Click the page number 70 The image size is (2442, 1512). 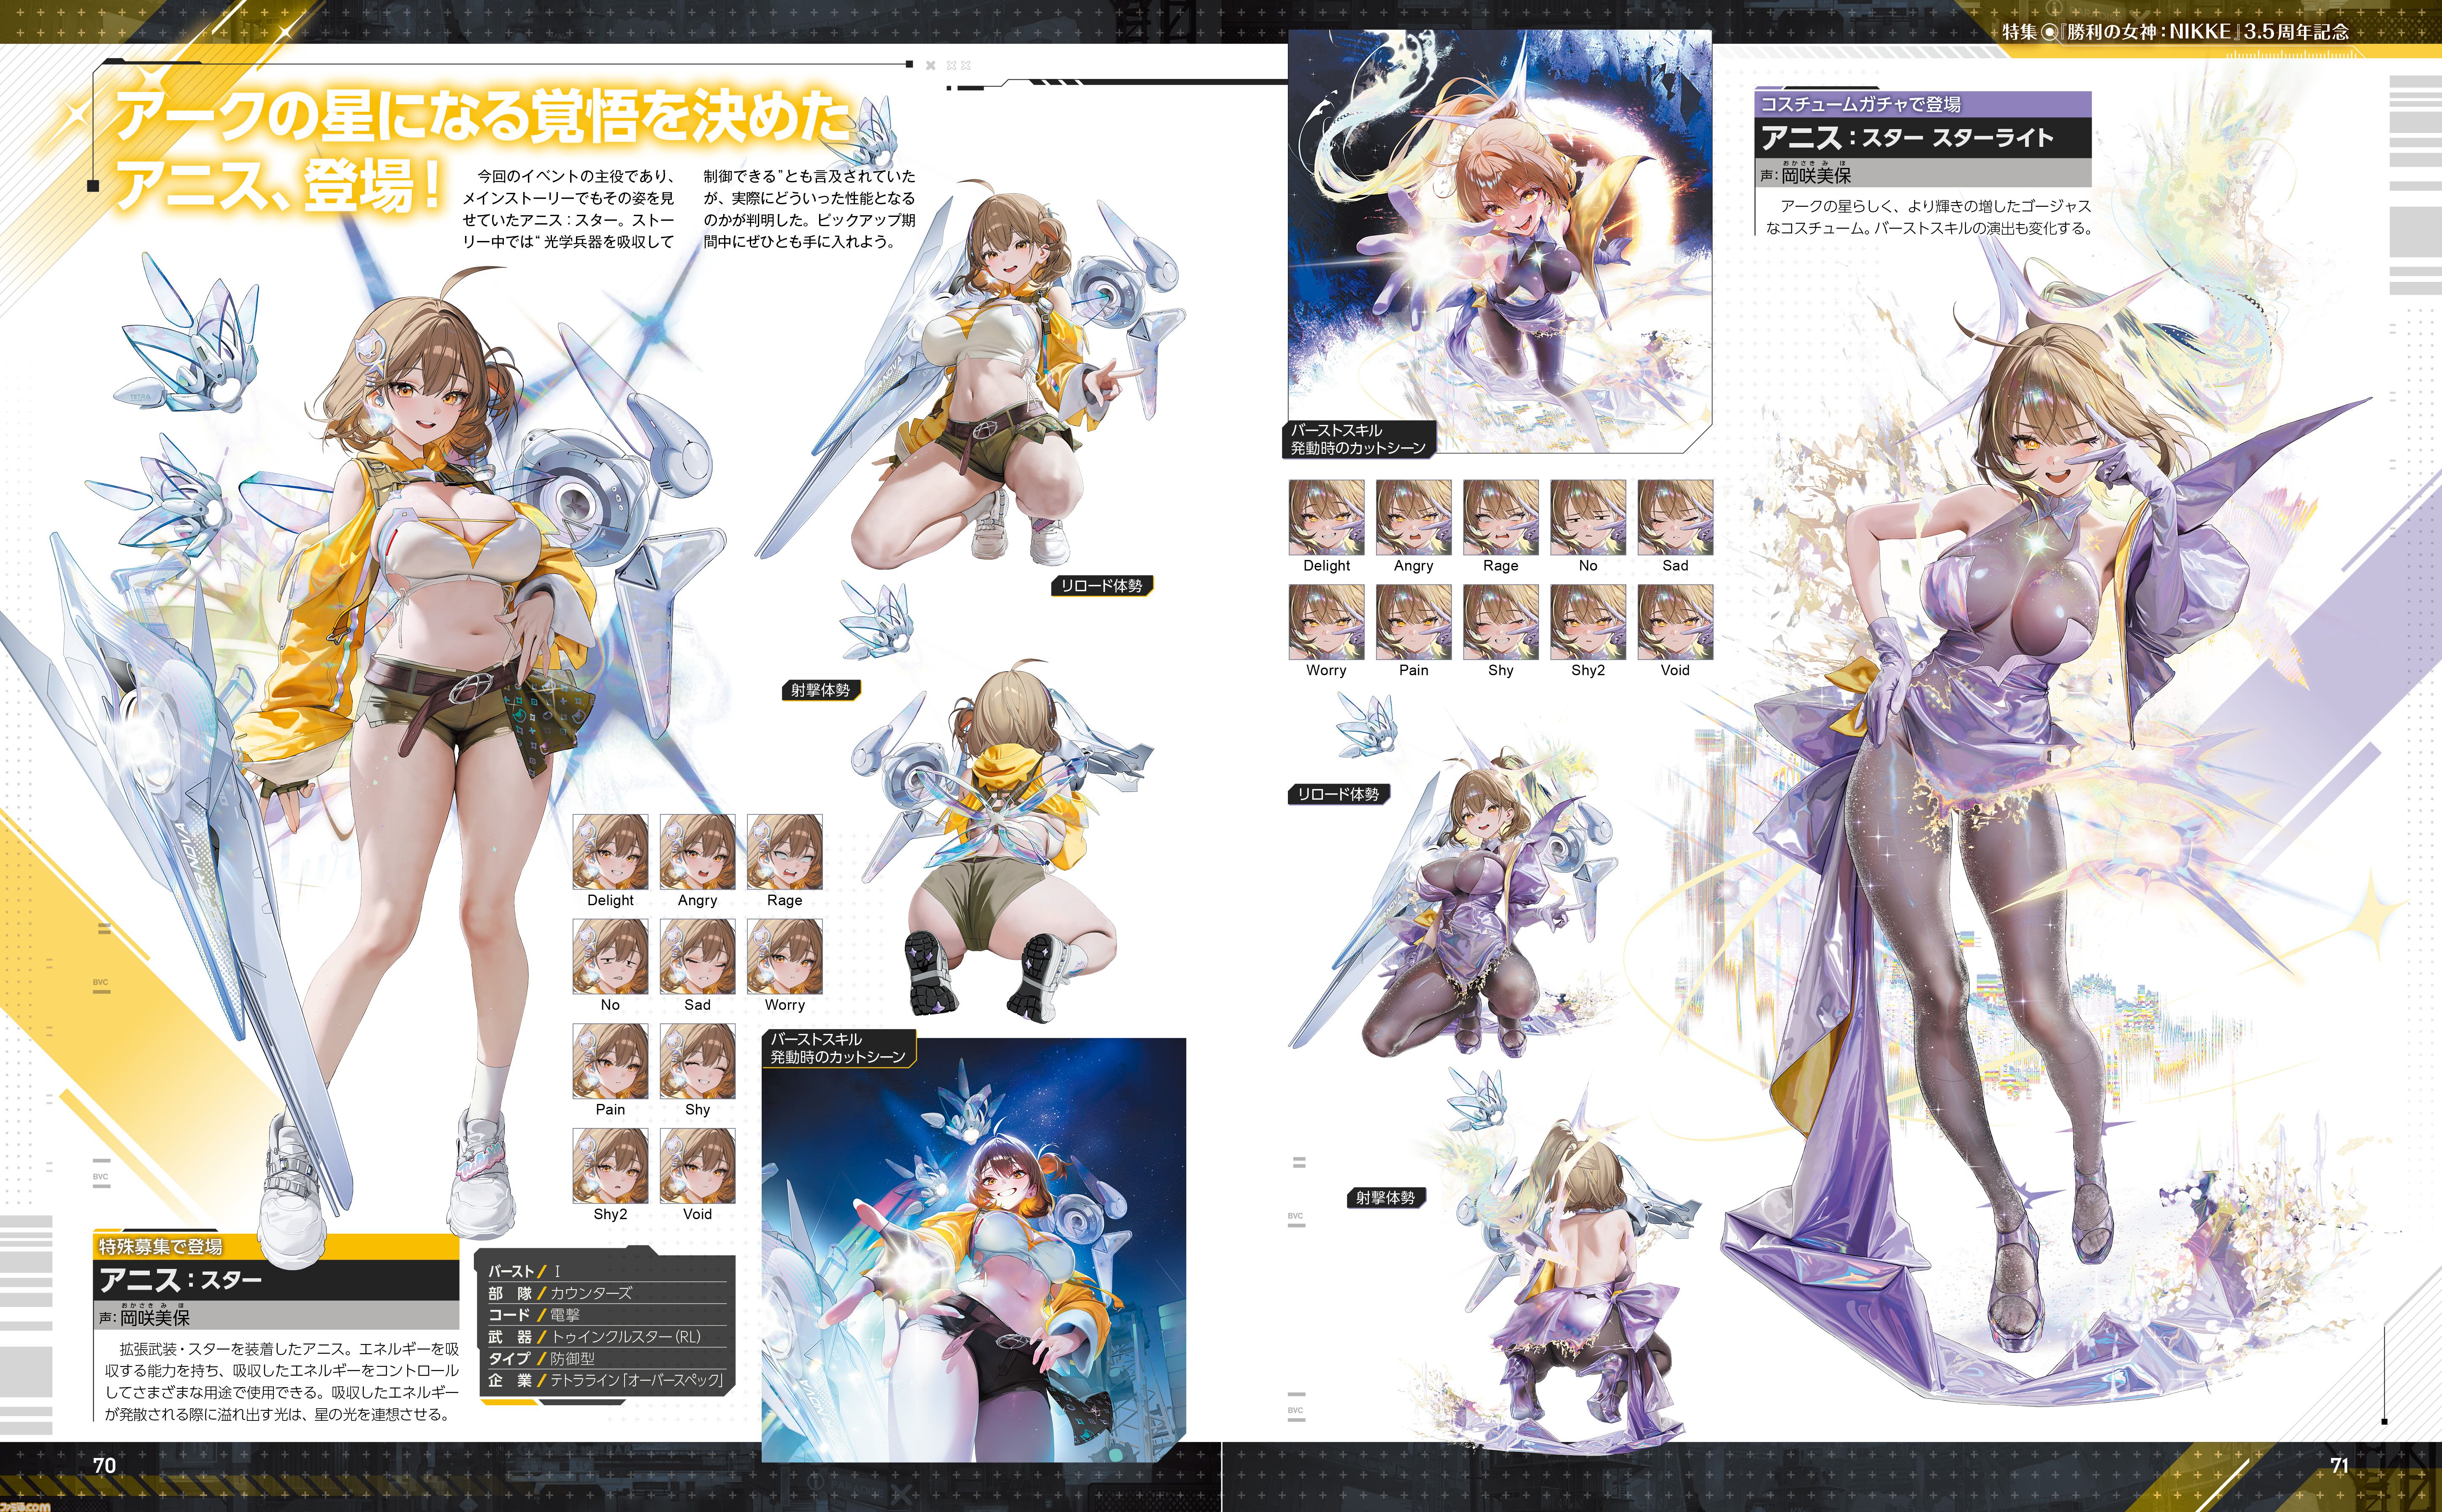(104, 1465)
